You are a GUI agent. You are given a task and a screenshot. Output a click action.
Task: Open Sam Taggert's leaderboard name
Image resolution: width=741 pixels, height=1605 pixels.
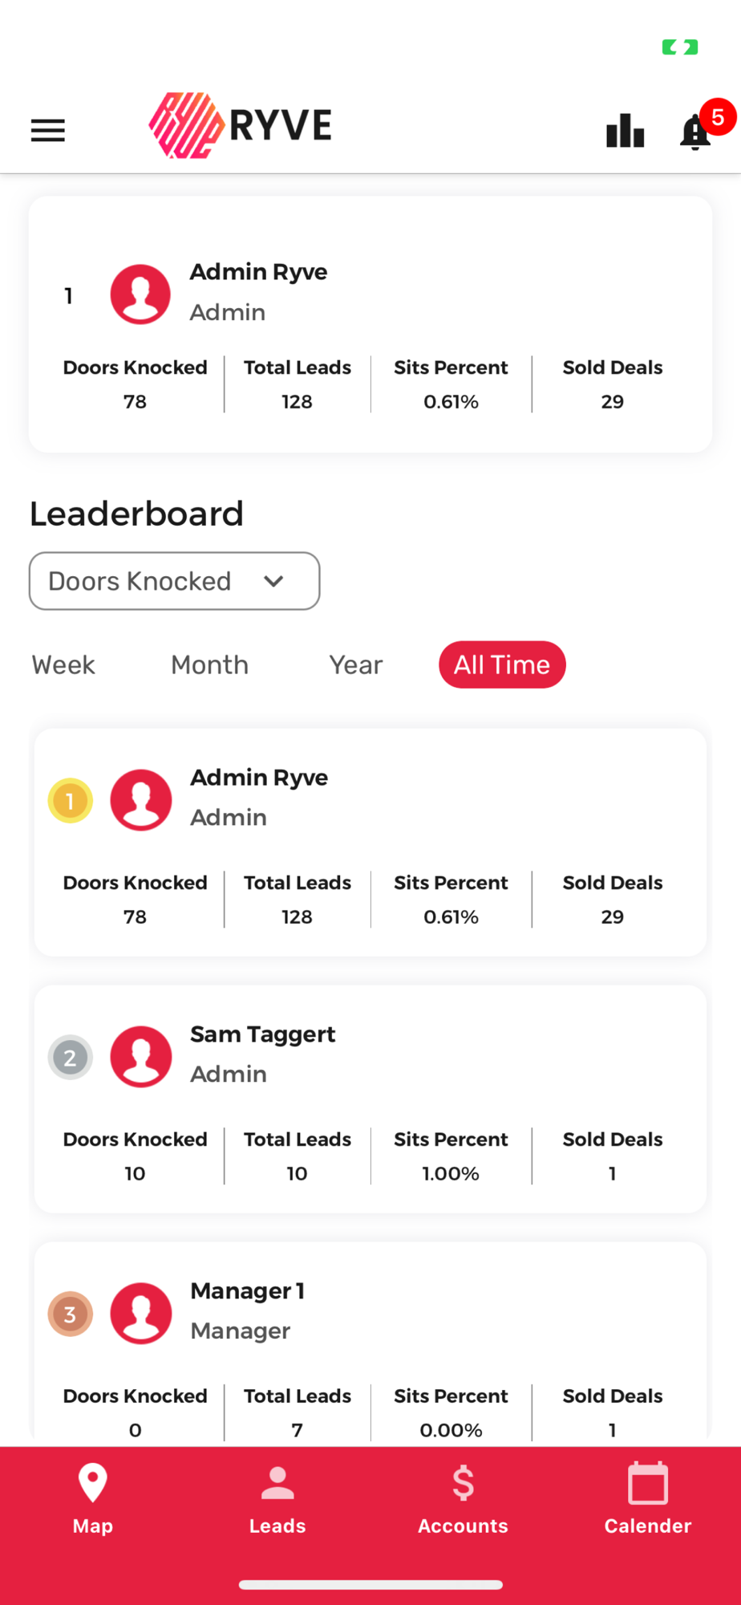pos(262,1034)
